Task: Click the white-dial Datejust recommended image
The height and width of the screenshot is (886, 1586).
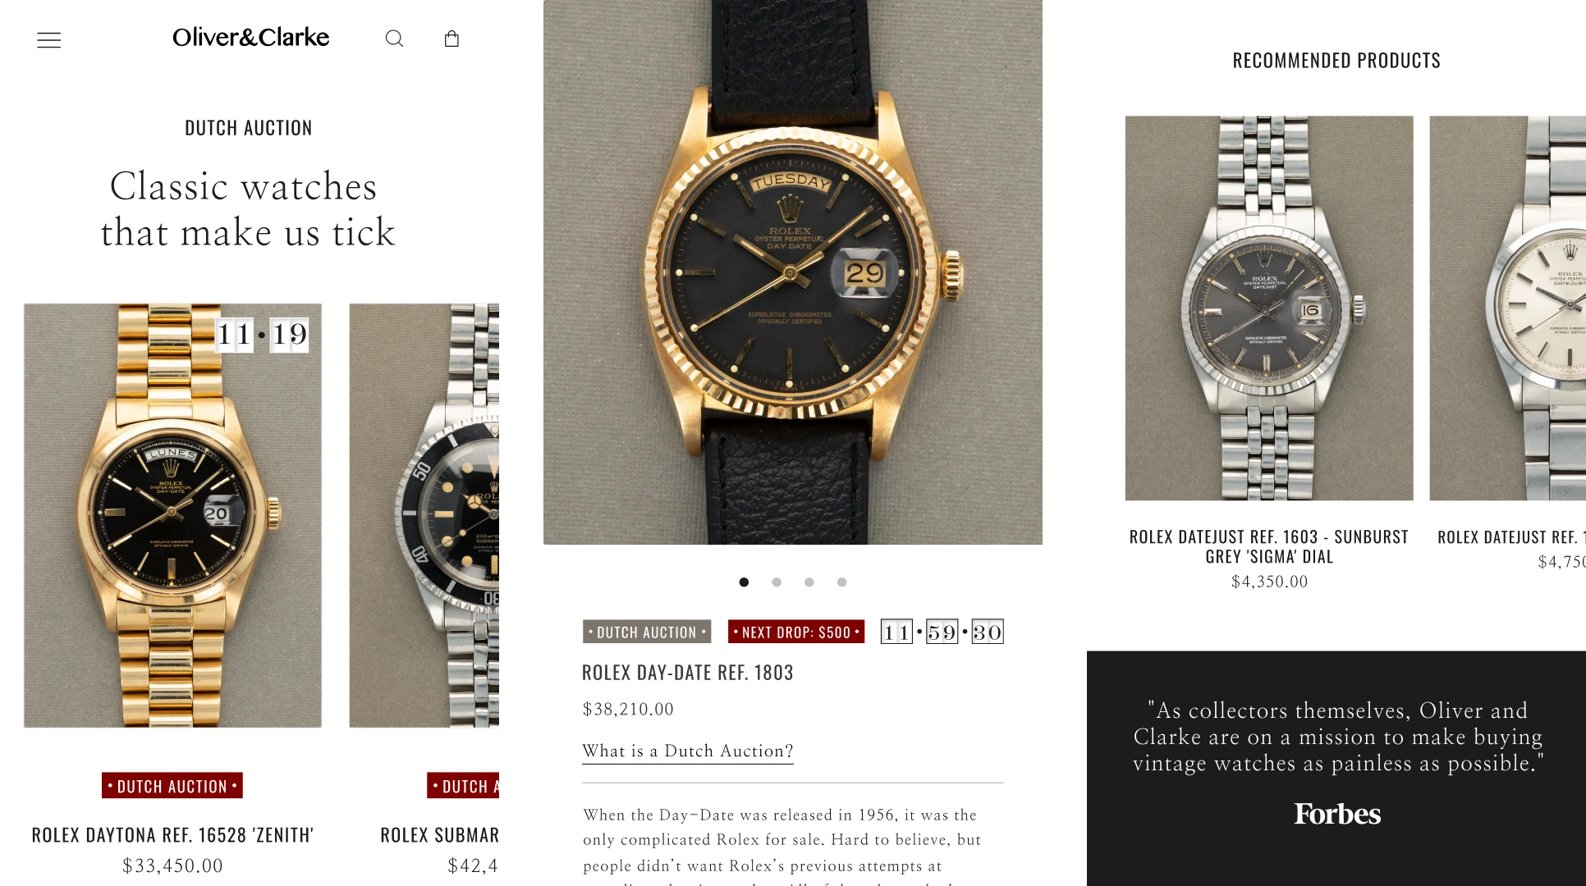Action: pos(1507,308)
